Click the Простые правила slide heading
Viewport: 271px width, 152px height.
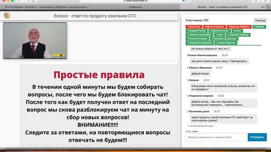click(99, 75)
